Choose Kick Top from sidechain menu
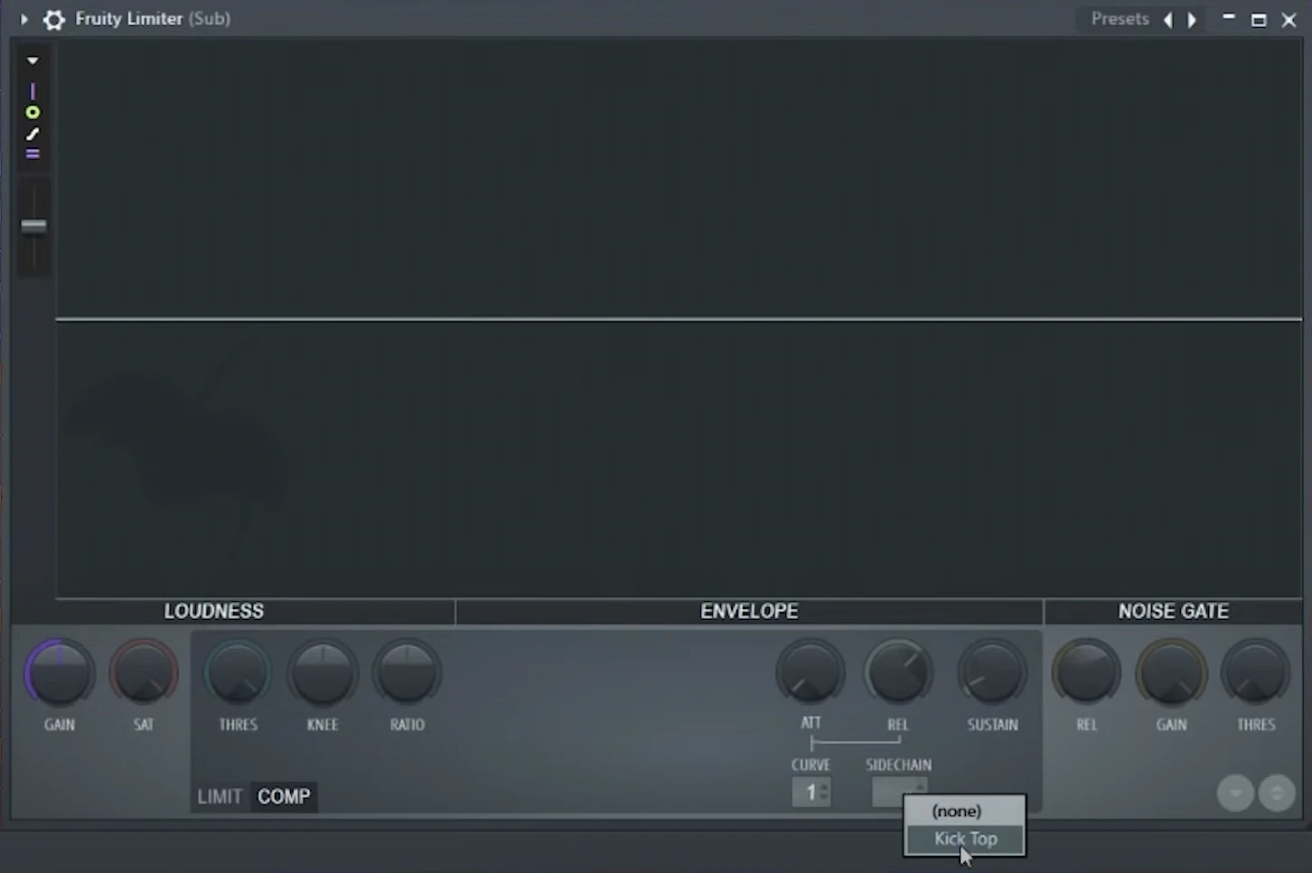Screen dimensions: 1312x873 [x=965, y=839]
